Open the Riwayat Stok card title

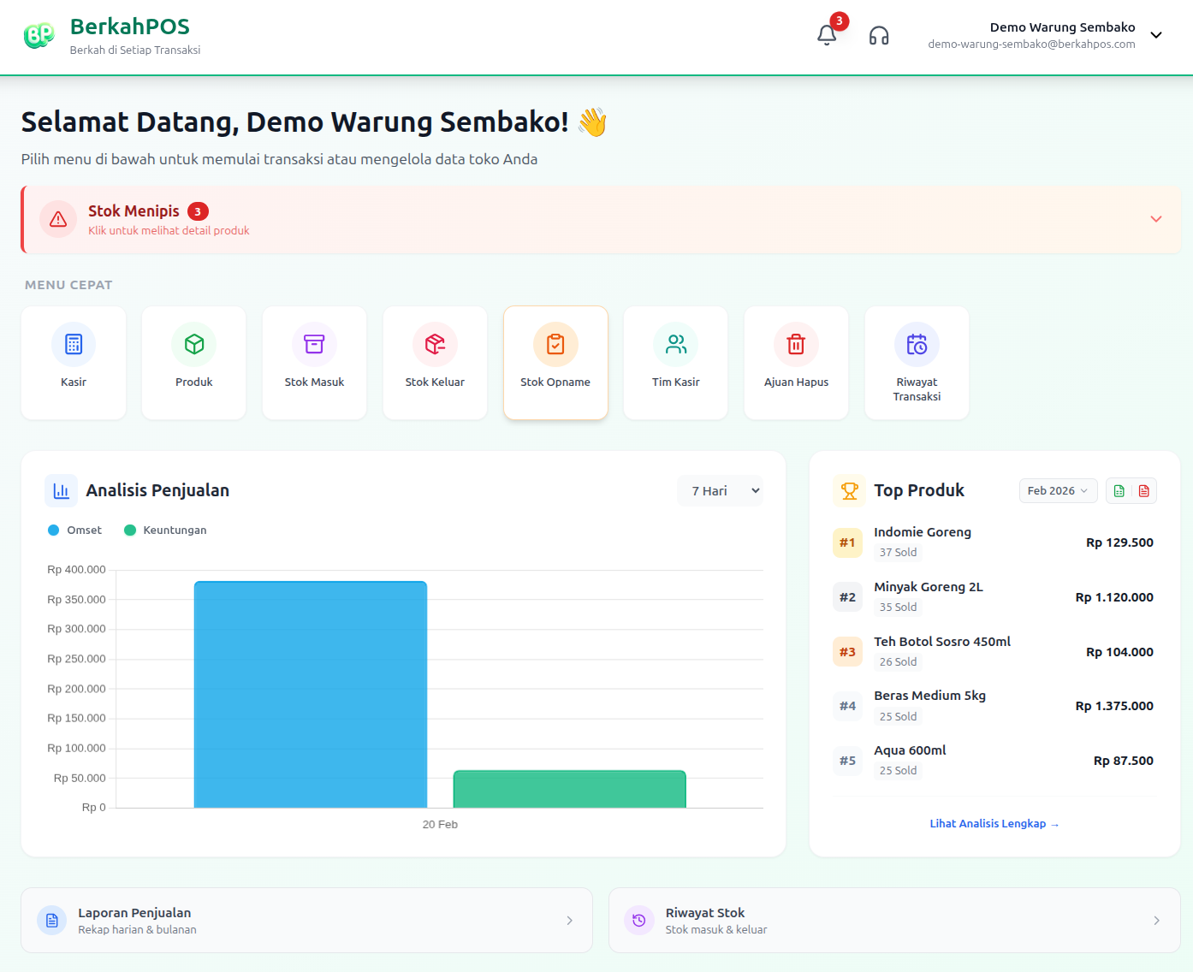click(705, 913)
